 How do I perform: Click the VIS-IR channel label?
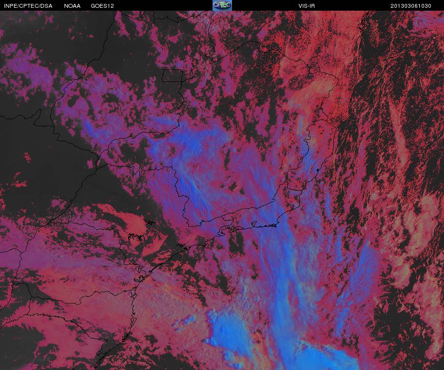(307, 6)
